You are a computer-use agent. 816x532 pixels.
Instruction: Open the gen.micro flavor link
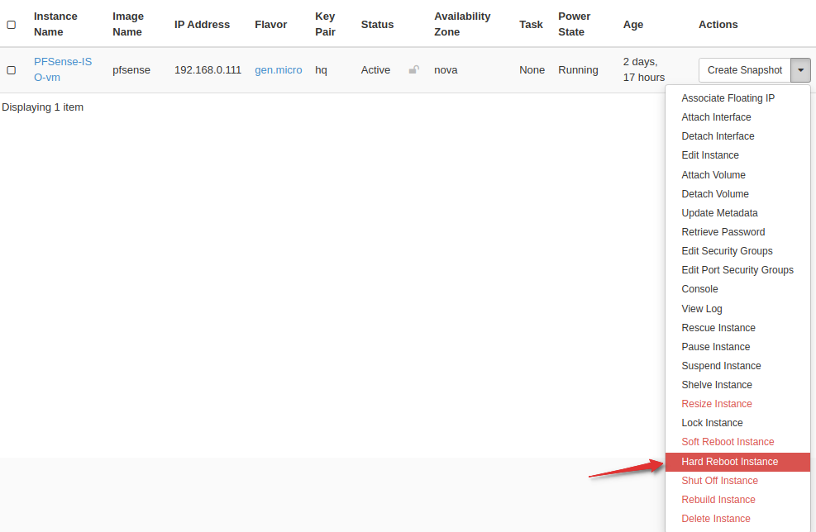[278, 70]
